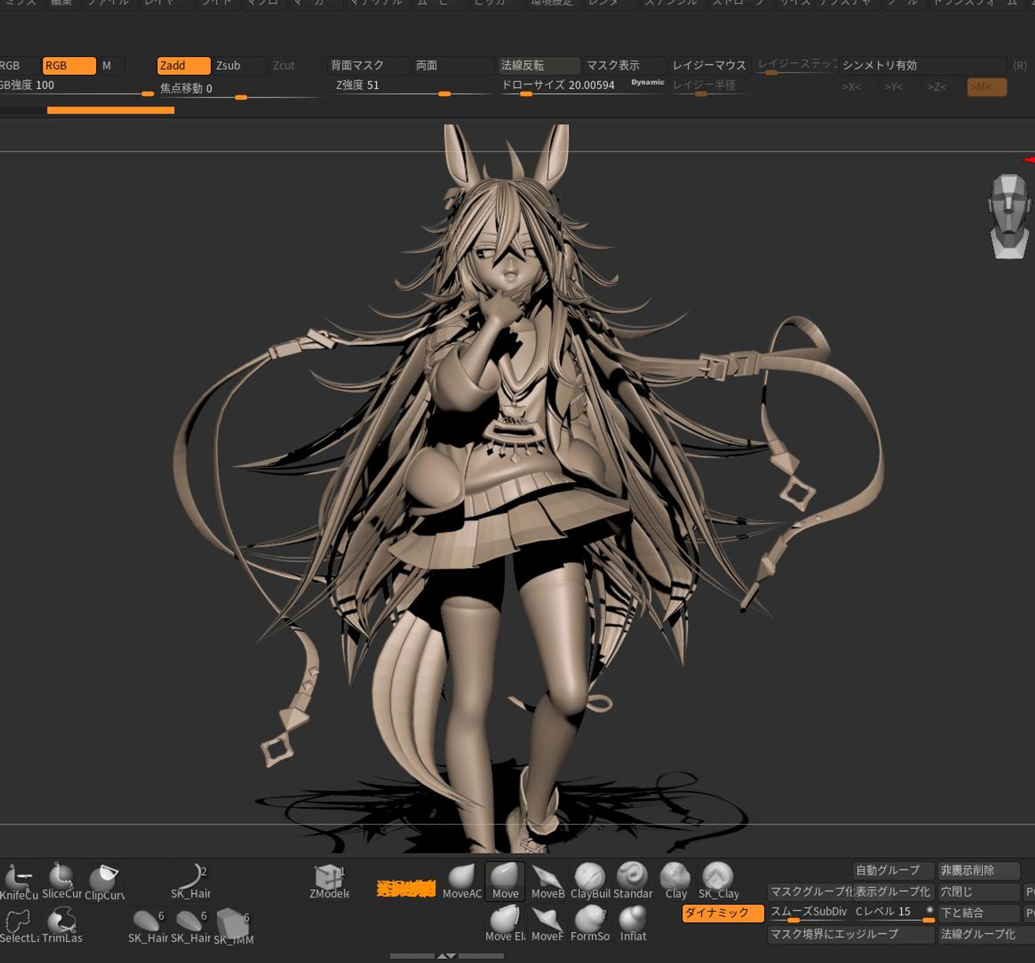Toggle the Zadd mode
The height and width of the screenshot is (963, 1035).
pyautogui.click(x=183, y=65)
